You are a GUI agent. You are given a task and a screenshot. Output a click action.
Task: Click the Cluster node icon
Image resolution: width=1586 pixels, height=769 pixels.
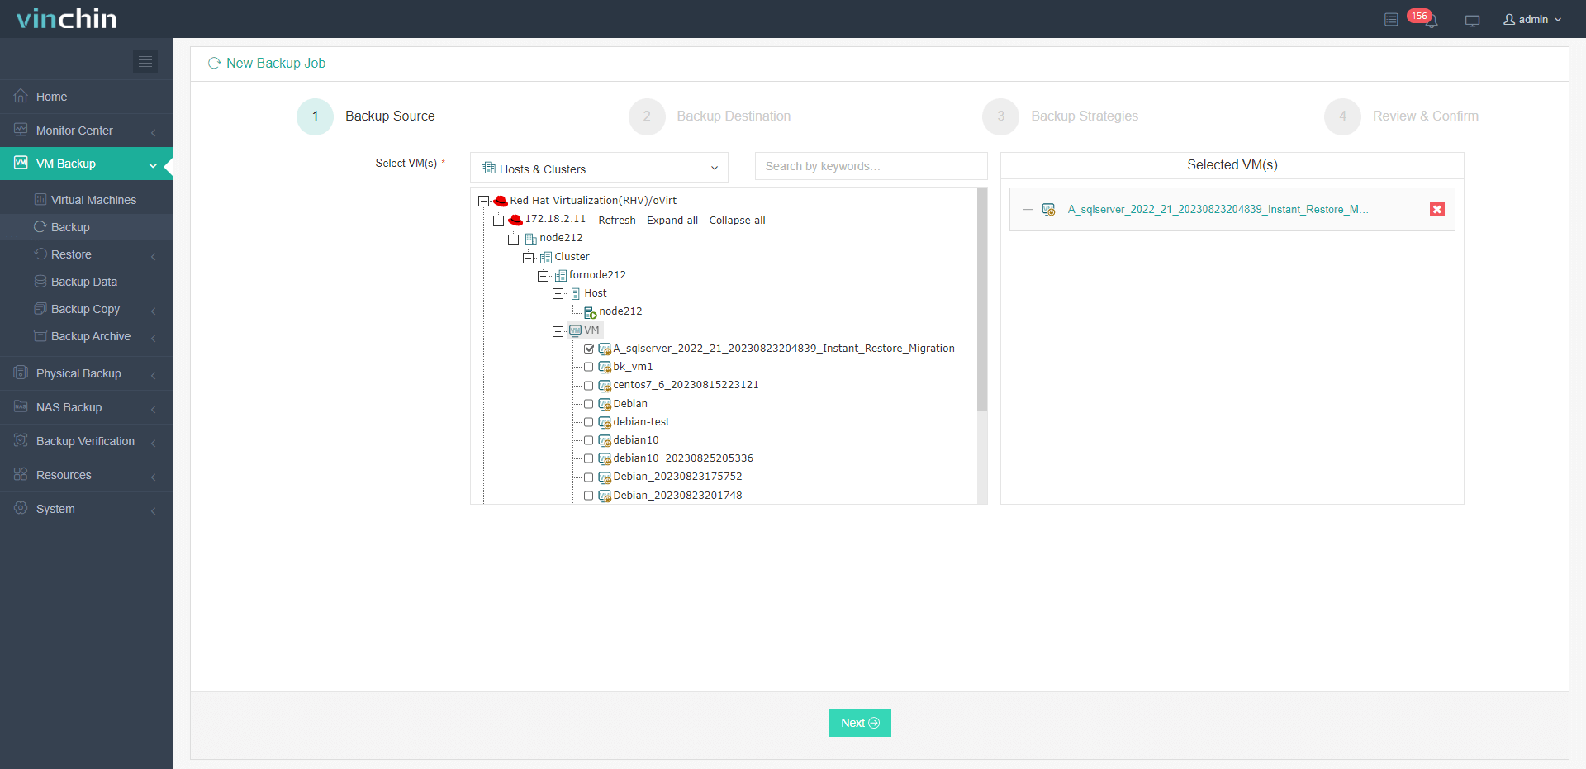pyautogui.click(x=545, y=257)
